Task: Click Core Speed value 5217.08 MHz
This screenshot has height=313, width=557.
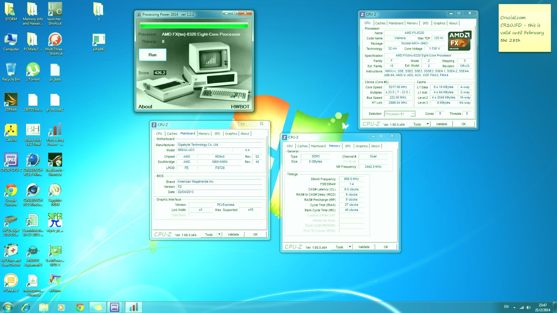Action: 398,87
